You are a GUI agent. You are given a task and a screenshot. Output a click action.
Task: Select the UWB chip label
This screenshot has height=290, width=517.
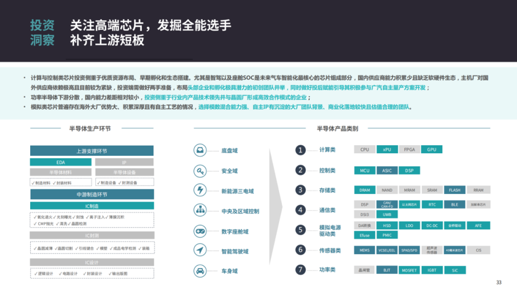pos(387,215)
